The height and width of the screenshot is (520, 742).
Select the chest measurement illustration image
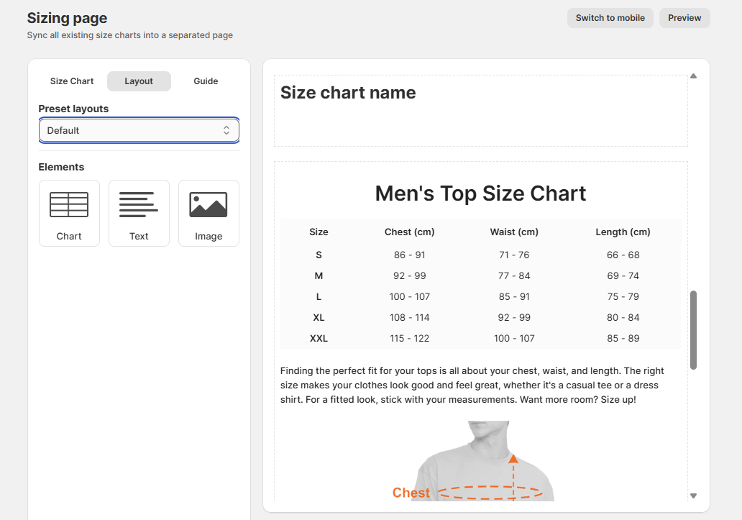[480, 461]
